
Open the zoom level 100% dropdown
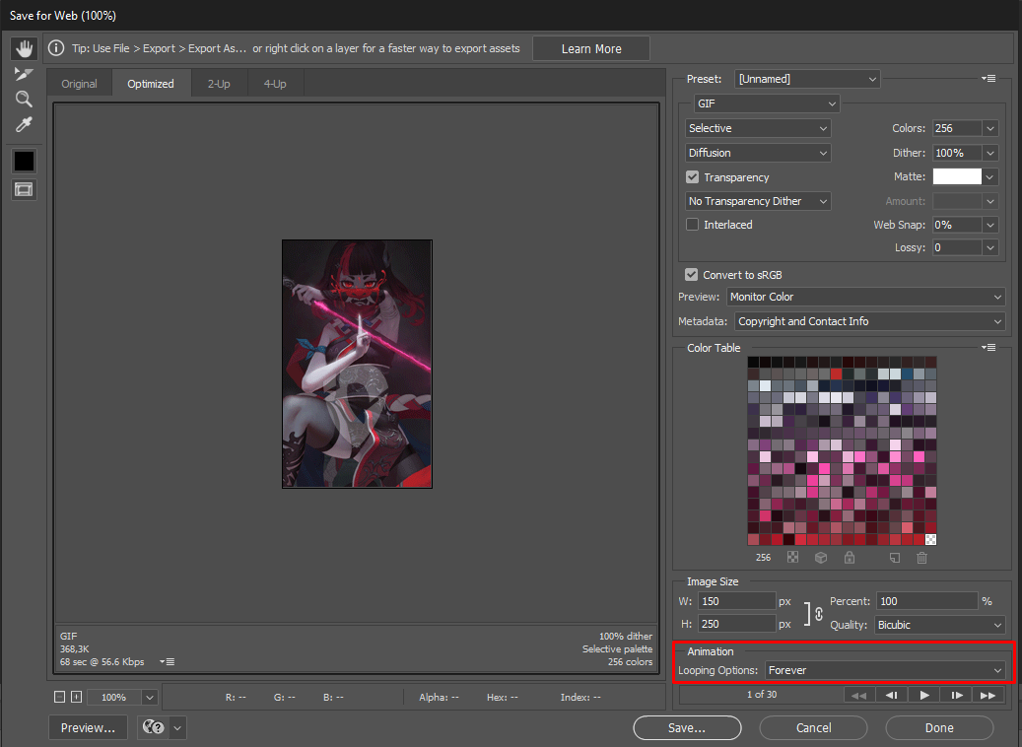coord(149,698)
